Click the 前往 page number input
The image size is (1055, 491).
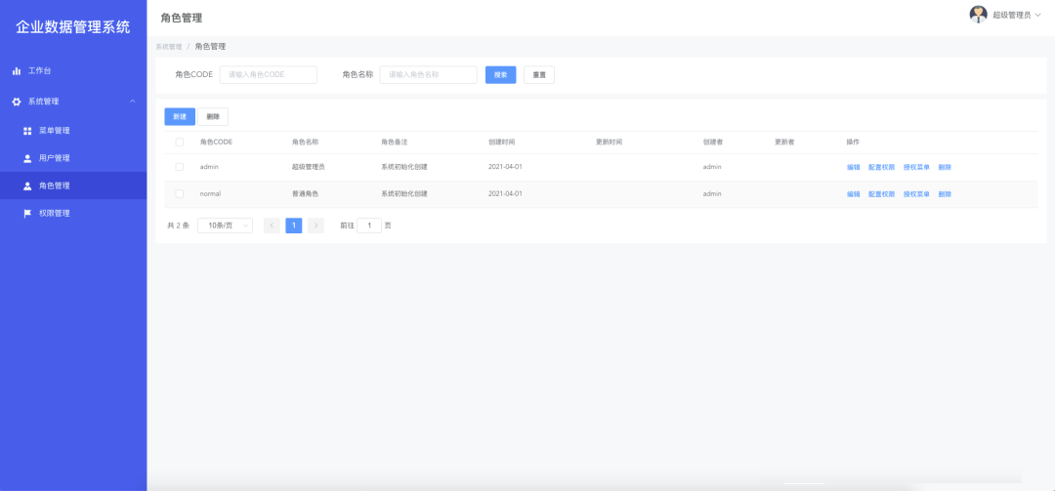pyautogui.click(x=369, y=225)
